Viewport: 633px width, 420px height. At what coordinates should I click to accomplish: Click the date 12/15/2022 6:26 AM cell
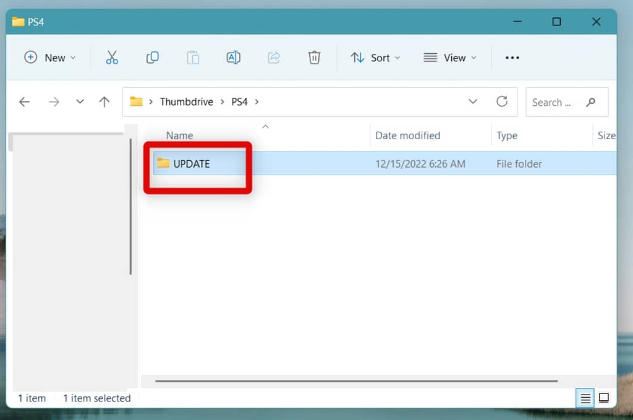point(420,163)
